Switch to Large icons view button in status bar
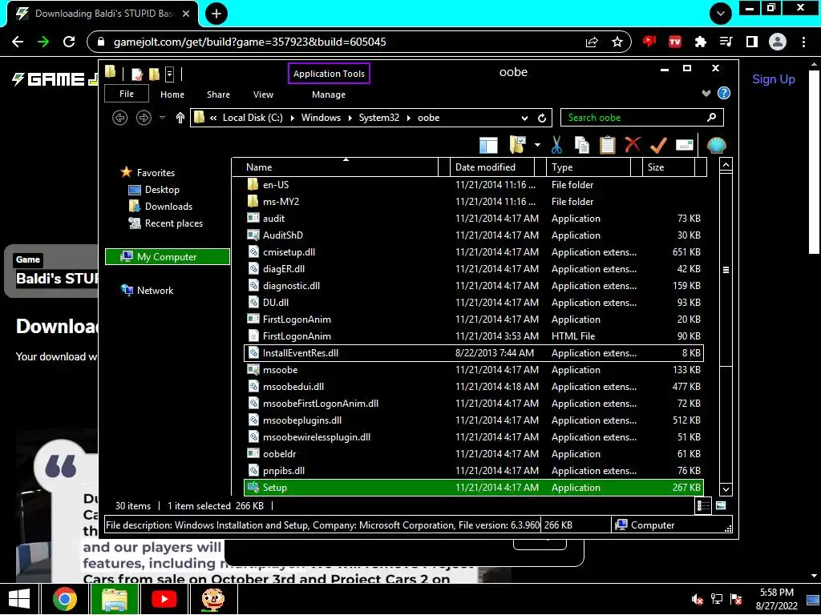 click(x=721, y=506)
